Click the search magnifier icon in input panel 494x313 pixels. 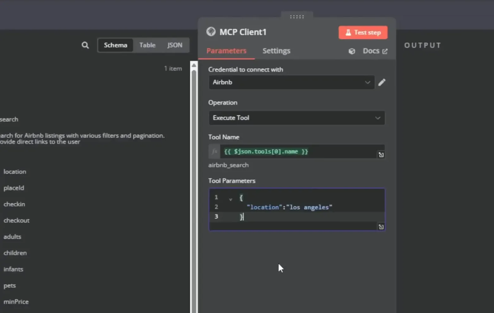(85, 45)
